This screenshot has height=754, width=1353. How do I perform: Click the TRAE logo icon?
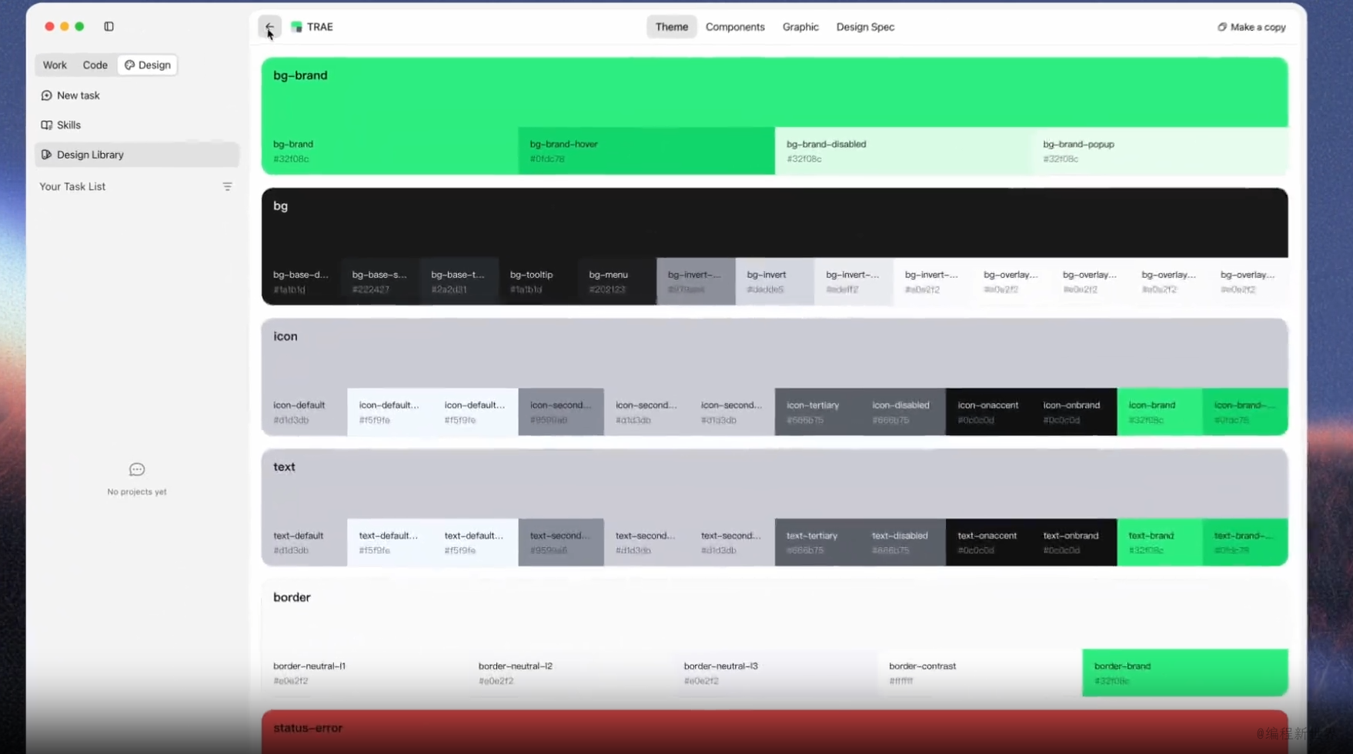(x=296, y=27)
